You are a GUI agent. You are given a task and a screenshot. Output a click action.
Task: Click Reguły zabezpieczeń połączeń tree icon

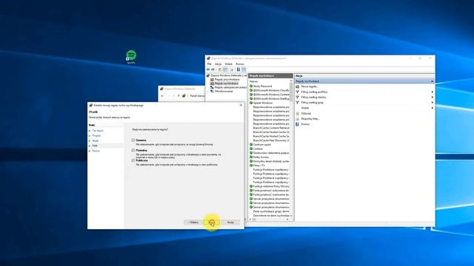[213, 87]
